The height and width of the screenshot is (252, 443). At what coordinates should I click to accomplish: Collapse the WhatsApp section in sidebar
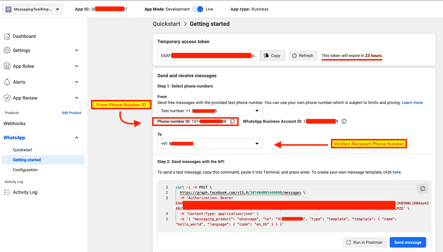[76, 137]
